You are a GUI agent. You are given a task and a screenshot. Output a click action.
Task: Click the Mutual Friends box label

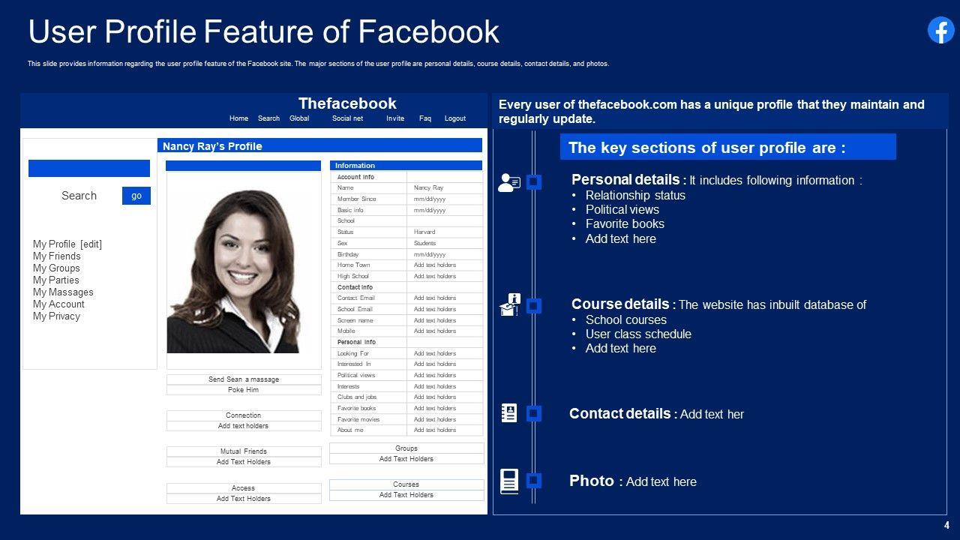[x=244, y=451]
